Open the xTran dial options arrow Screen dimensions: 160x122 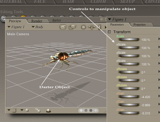[x=159, y=96]
